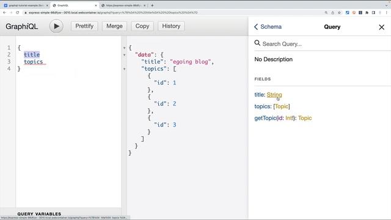Click the share page icon
This screenshot has height=220, width=391.
point(332,12)
